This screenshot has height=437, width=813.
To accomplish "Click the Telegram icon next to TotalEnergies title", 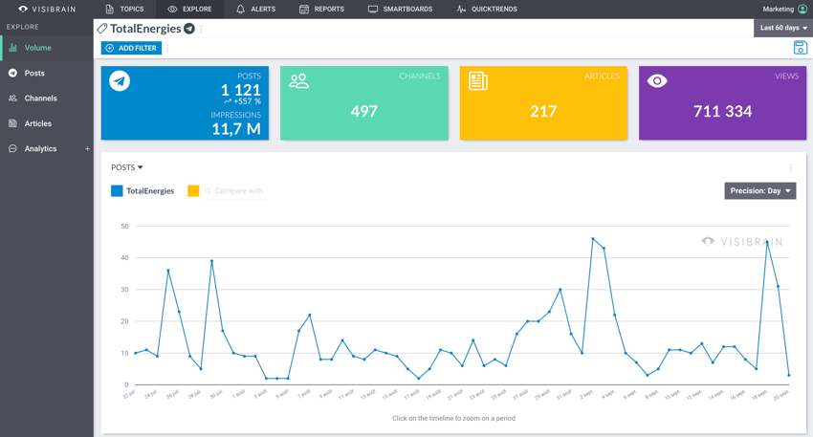I will pos(189,29).
